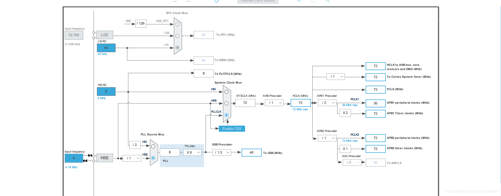
Task: Select HSE input on System Clock Mux
Action: point(227,103)
